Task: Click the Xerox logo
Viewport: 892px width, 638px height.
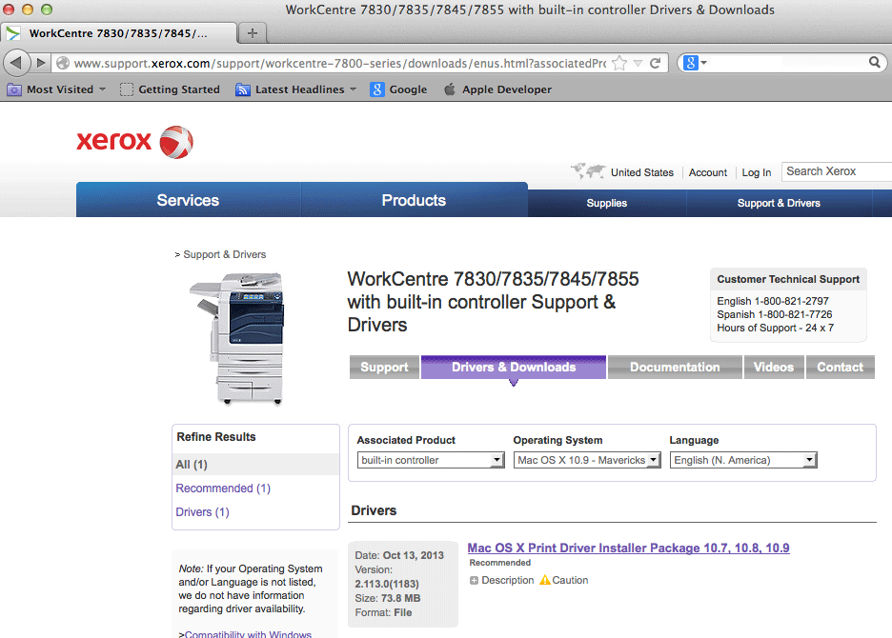Action: [134, 142]
